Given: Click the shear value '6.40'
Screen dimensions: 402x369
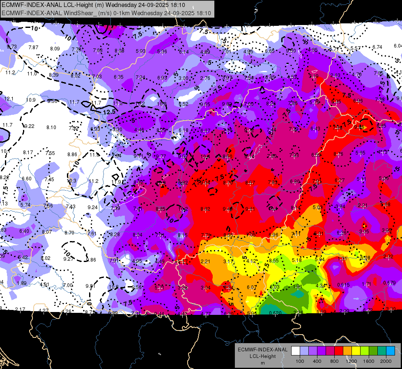Looking at the screenshot, I should tap(24, 231).
